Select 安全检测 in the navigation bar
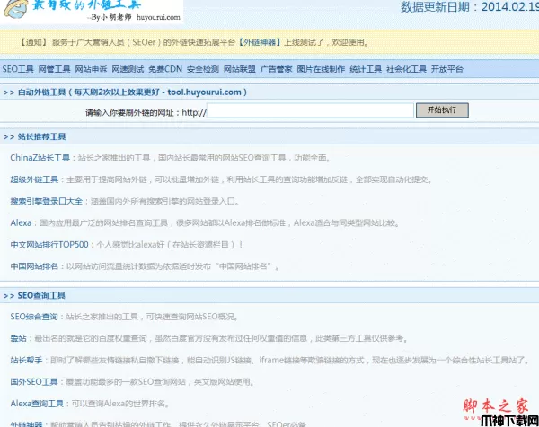The image size is (539, 427). (203, 69)
